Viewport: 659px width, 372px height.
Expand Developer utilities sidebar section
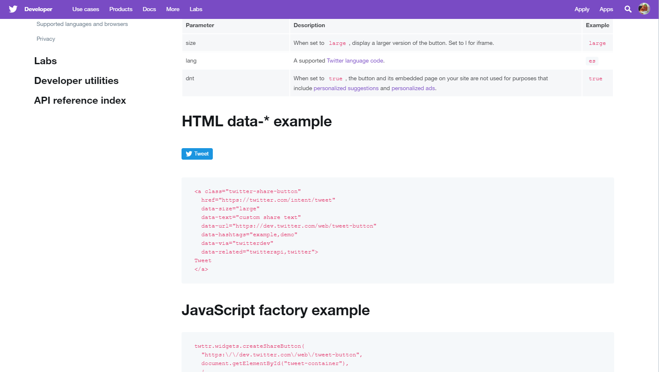pyautogui.click(x=77, y=81)
